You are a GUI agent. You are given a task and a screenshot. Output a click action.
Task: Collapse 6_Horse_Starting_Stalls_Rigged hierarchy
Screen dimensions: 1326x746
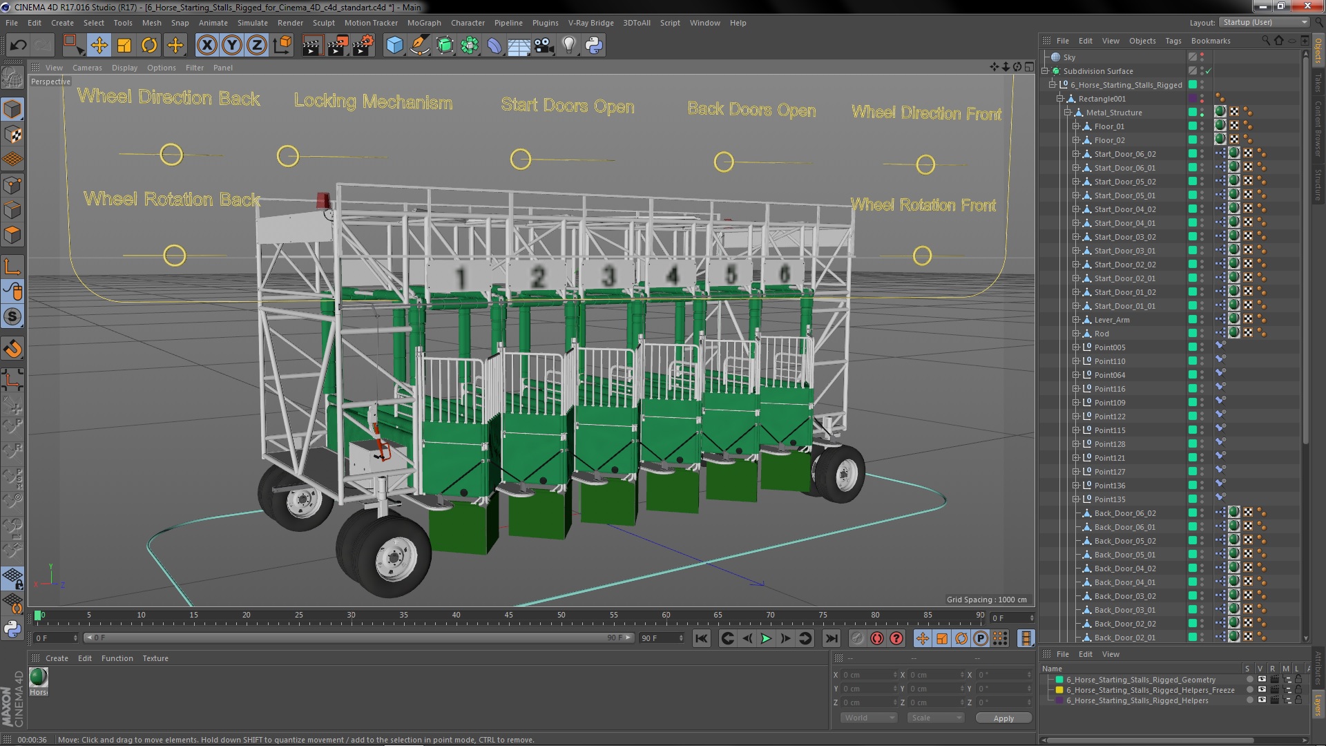1053,85
